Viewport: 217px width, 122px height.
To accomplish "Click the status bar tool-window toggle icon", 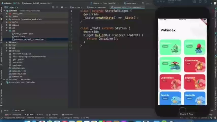I will pyautogui.click(x=2, y=118).
